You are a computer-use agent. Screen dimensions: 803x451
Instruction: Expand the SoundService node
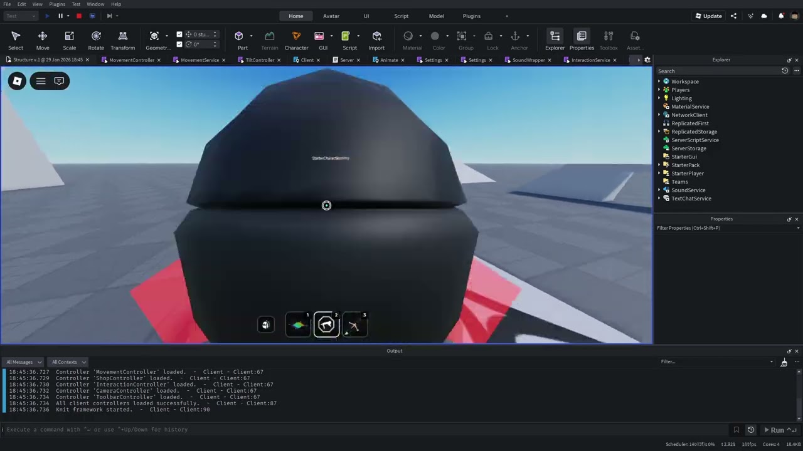pos(659,190)
